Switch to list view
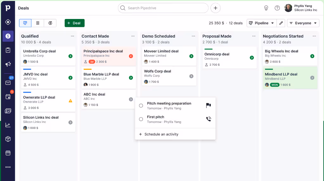 (38, 23)
